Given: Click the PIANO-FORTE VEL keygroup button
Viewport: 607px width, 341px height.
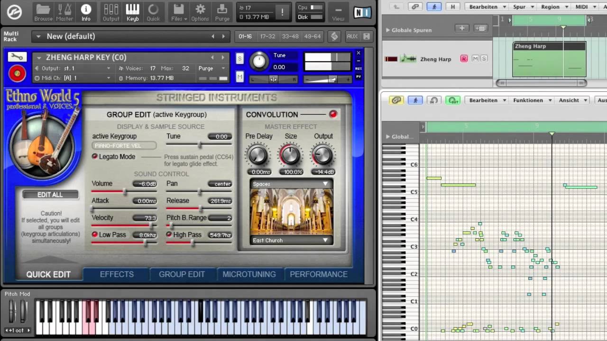Looking at the screenshot, I should (x=124, y=146).
